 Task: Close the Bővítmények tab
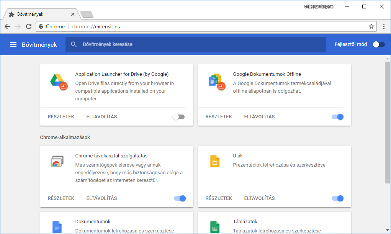click(72, 14)
